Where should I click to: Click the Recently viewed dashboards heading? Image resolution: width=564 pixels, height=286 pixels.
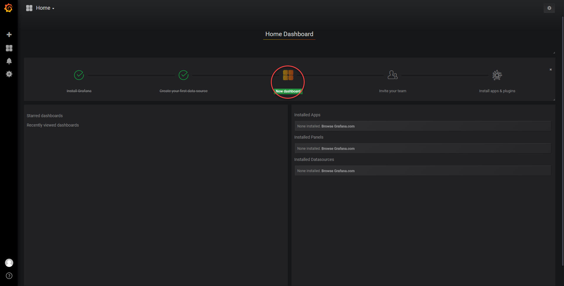point(53,125)
